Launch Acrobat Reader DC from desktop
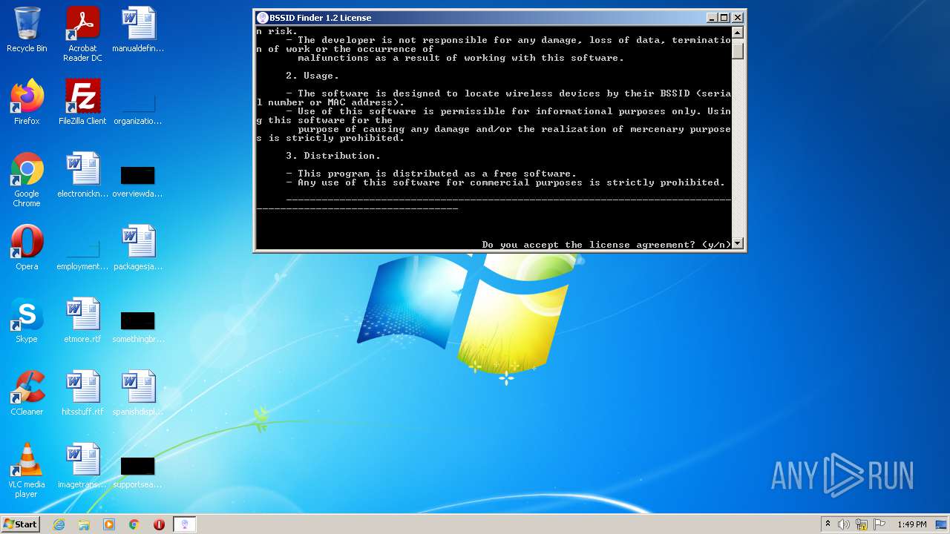The image size is (950, 534). [82, 34]
